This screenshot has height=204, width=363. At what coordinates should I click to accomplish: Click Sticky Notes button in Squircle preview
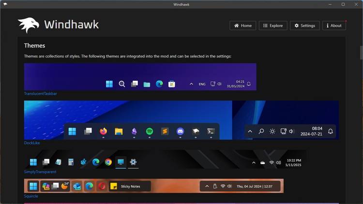tap(130, 186)
